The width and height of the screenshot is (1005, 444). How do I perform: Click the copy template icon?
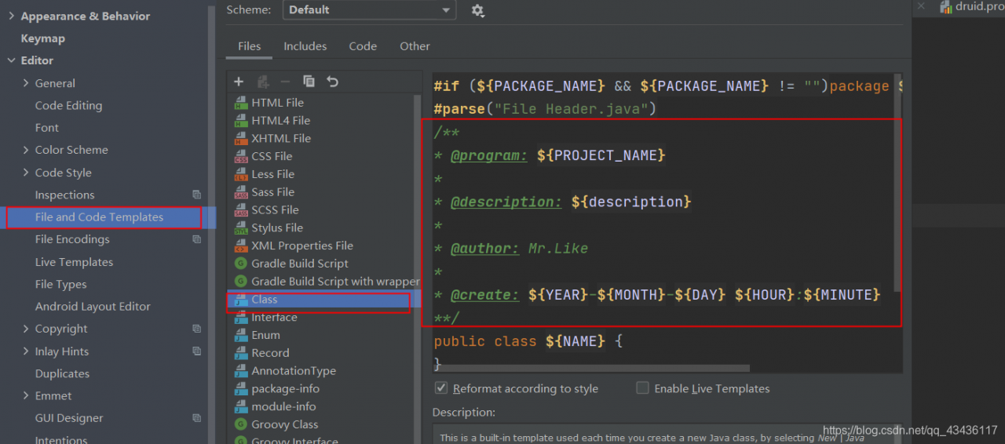click(309, 82)
